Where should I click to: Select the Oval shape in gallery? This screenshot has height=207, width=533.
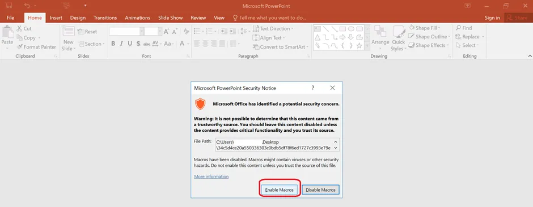pyautogui.click(x=351, y=29)
